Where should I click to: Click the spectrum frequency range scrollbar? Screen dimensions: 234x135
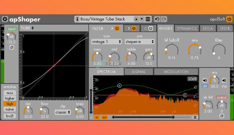(143, 117)
